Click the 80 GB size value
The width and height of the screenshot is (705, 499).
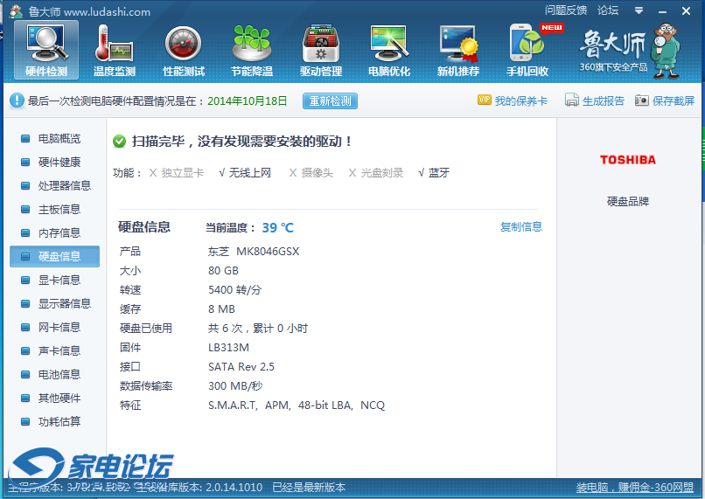(223, 271)
